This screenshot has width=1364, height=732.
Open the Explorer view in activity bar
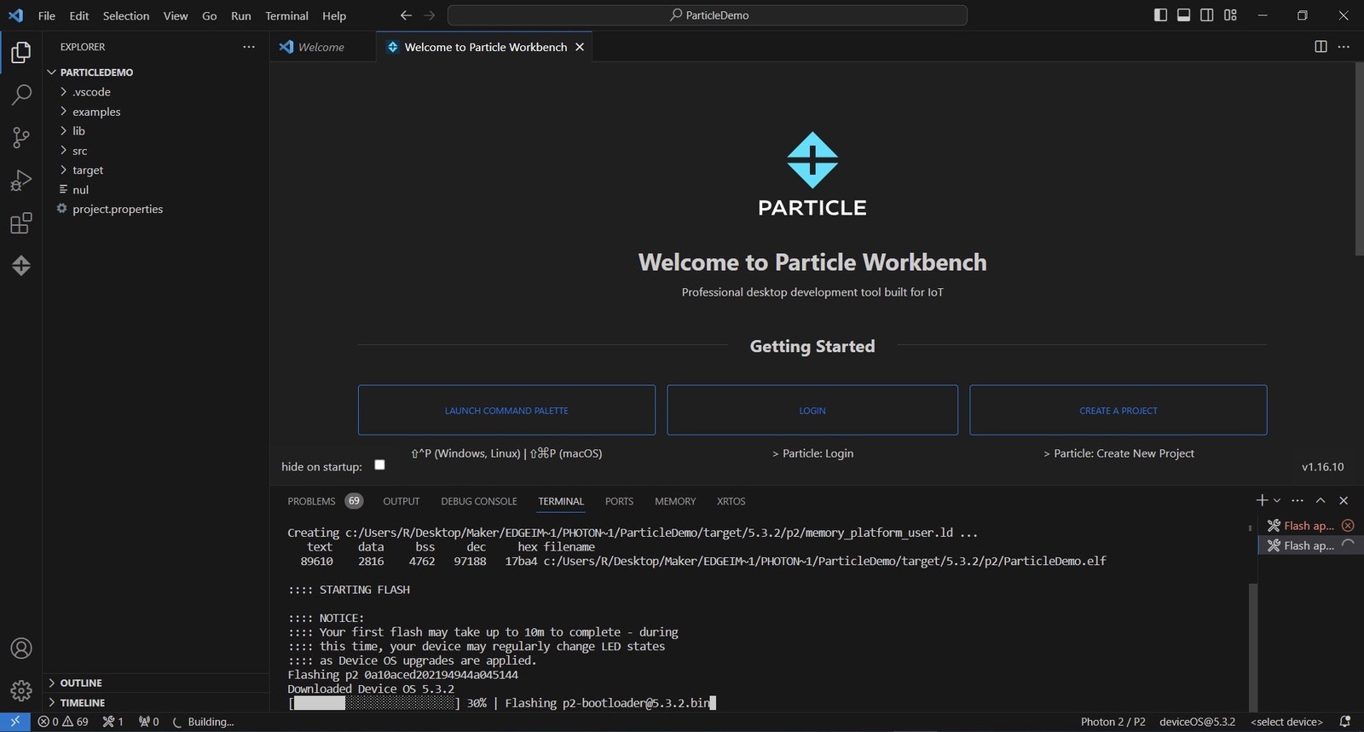point(21,53)
